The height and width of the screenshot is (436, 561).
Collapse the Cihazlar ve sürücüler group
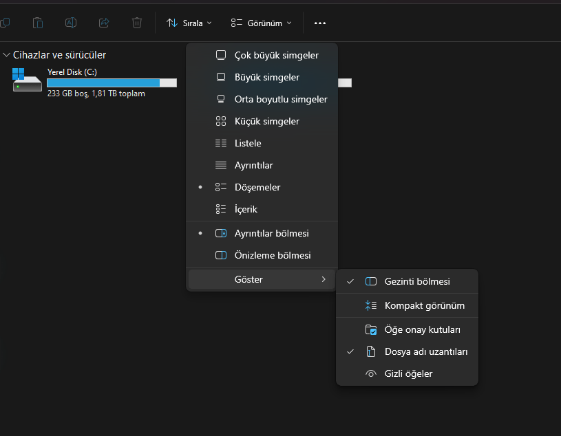click(x=7, y=55)
